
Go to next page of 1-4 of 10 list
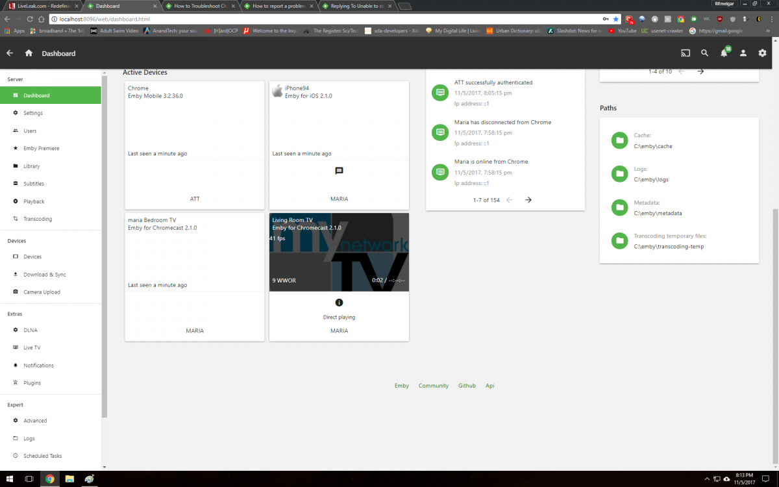(x=700, y=71)
